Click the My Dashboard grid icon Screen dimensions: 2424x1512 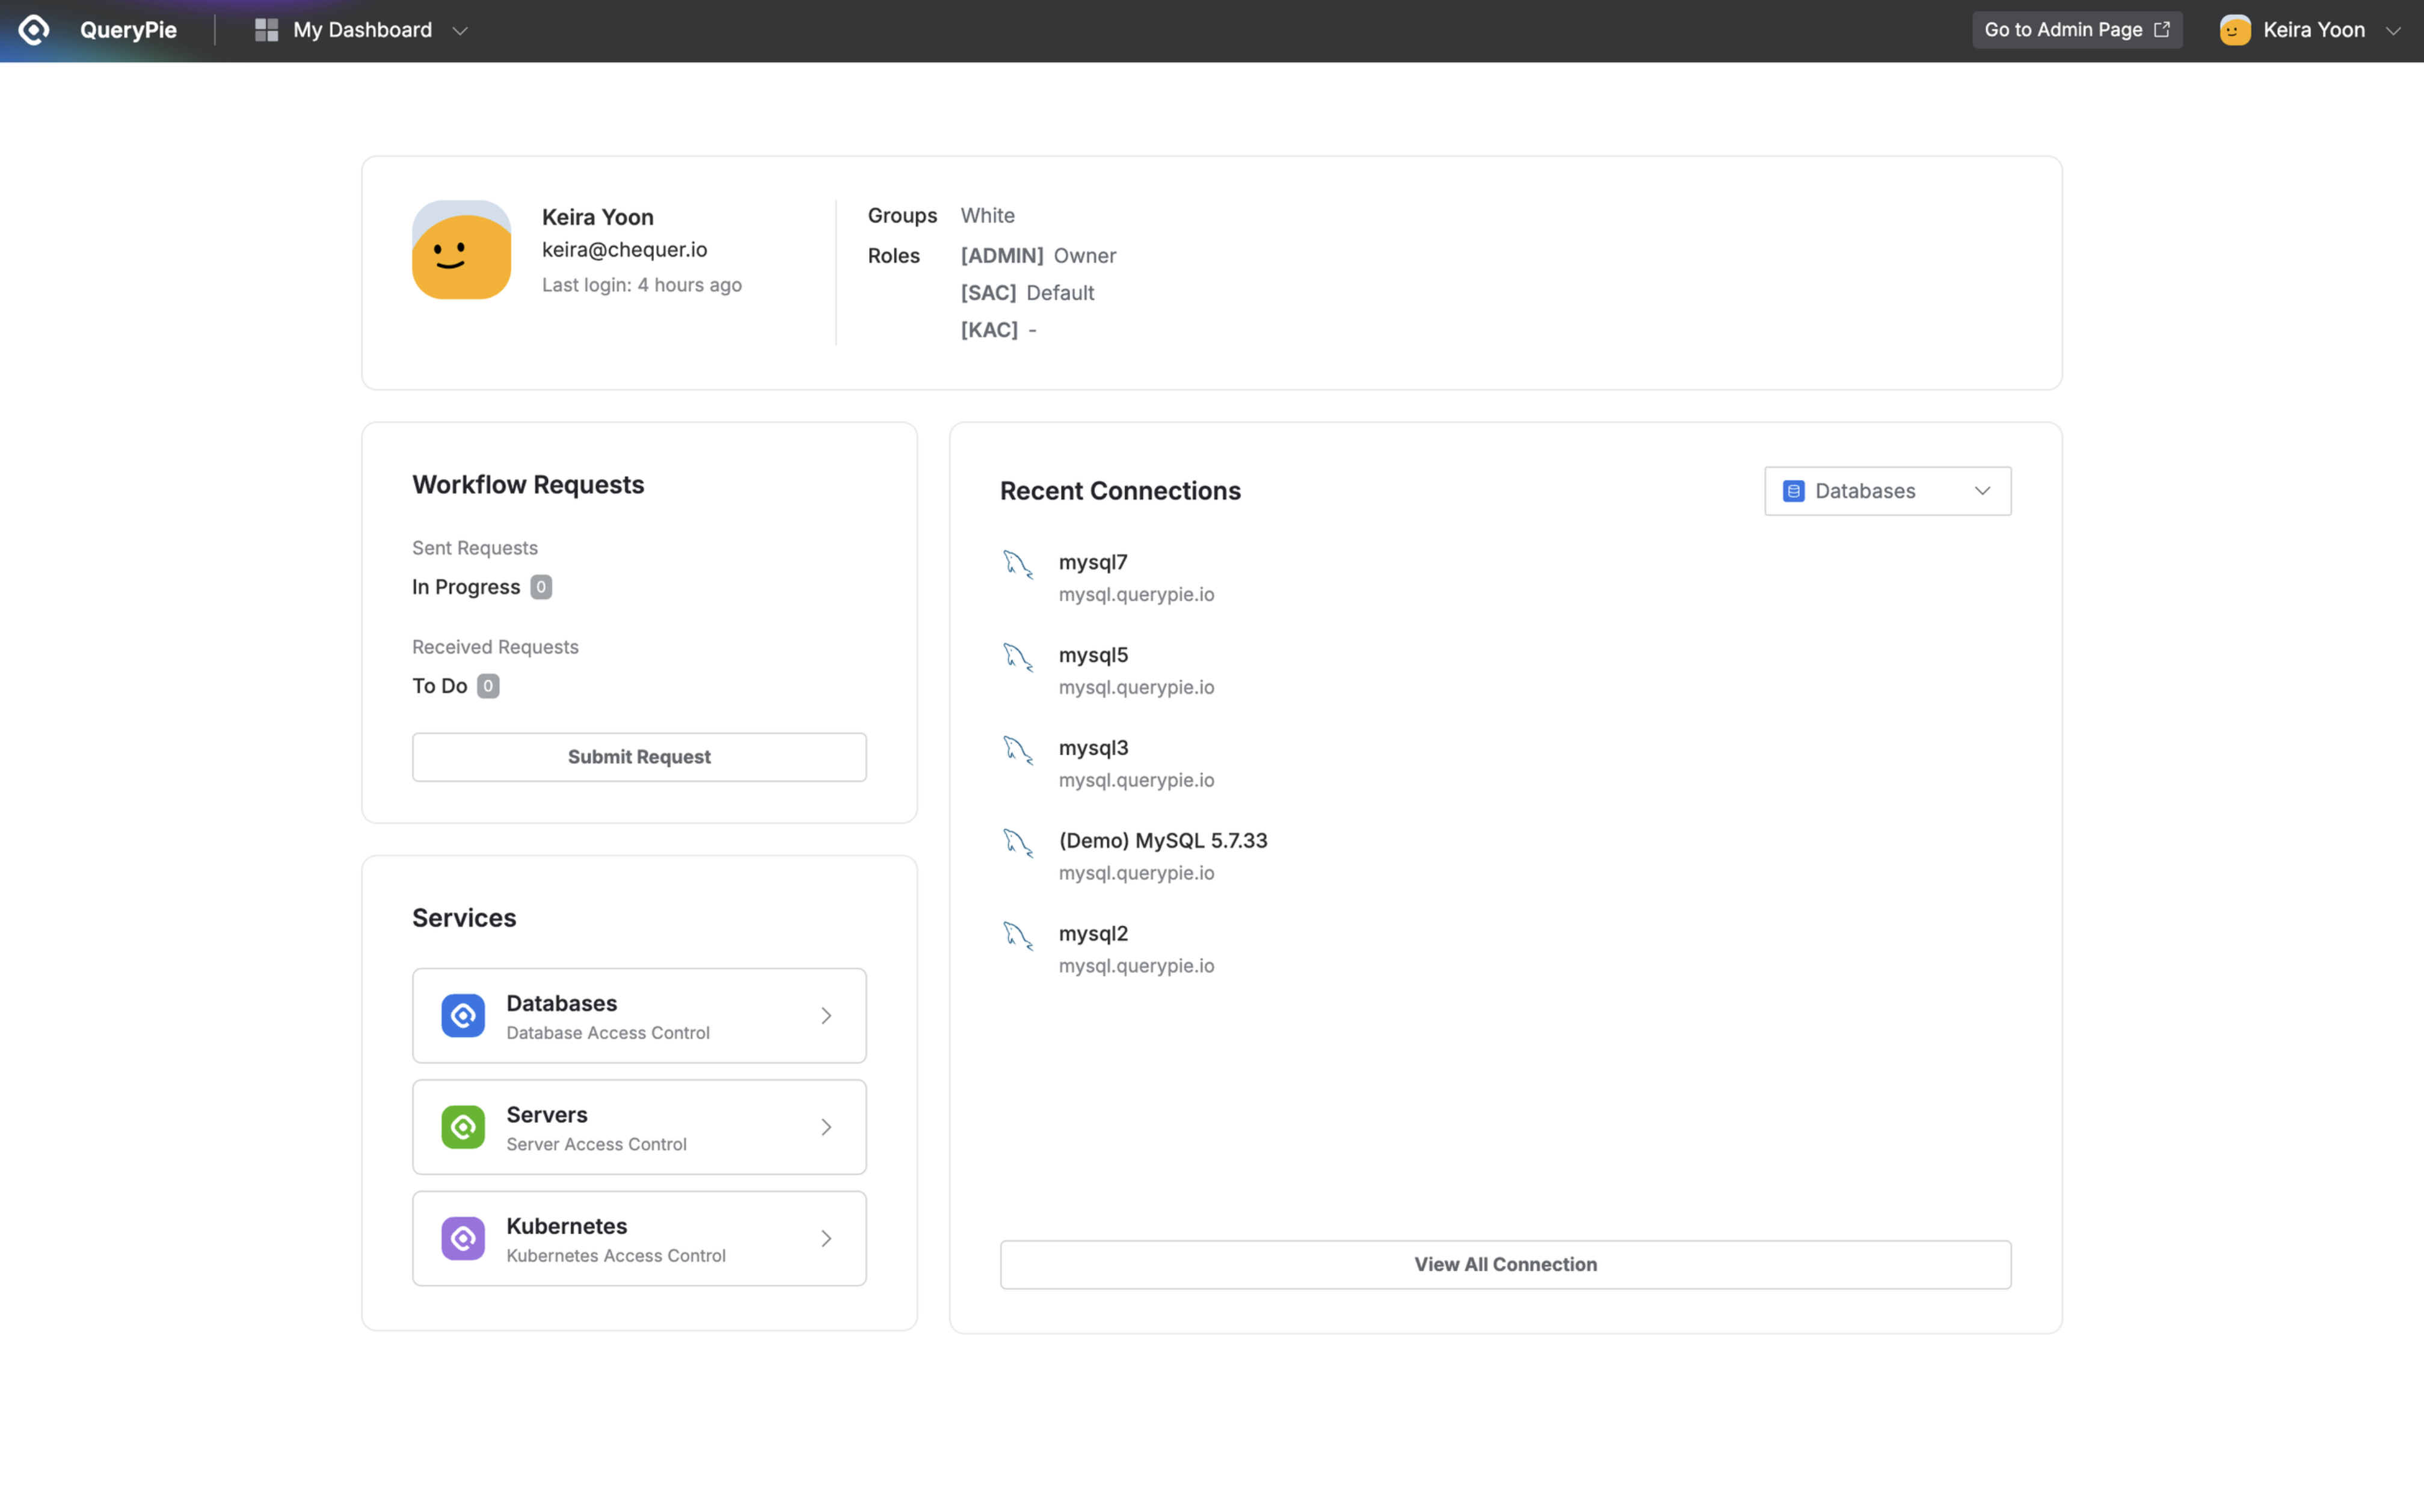pyautogui.click(x=266, y=30)
